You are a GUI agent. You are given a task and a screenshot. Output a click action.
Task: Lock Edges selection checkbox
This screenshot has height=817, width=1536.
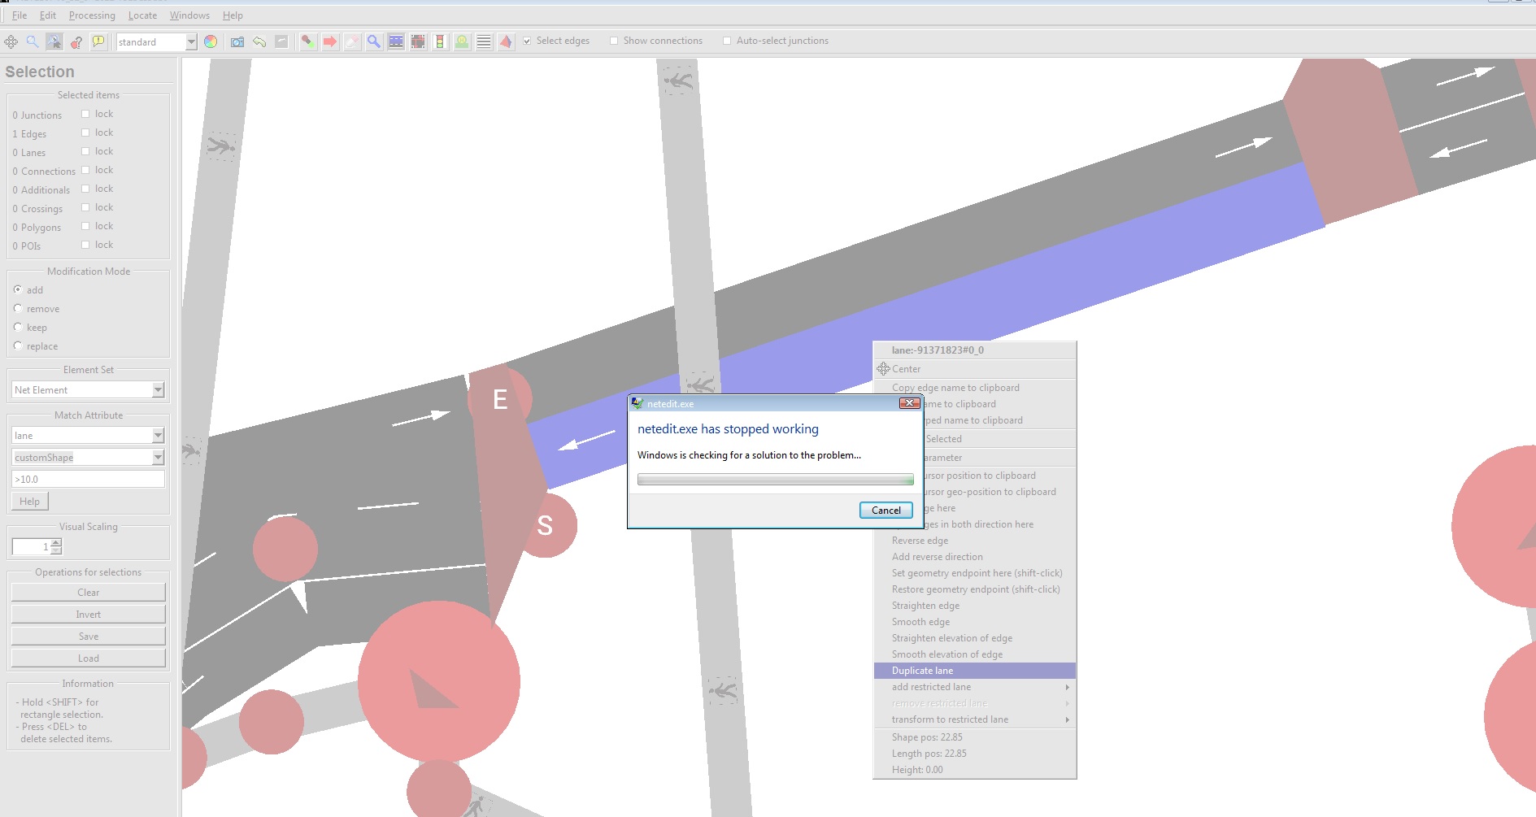[85, 133]
